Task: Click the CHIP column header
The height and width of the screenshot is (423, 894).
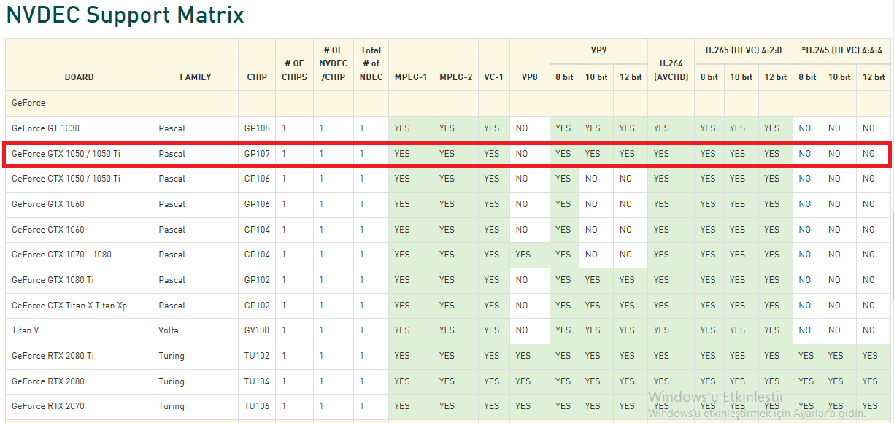Action: point(257,77)
